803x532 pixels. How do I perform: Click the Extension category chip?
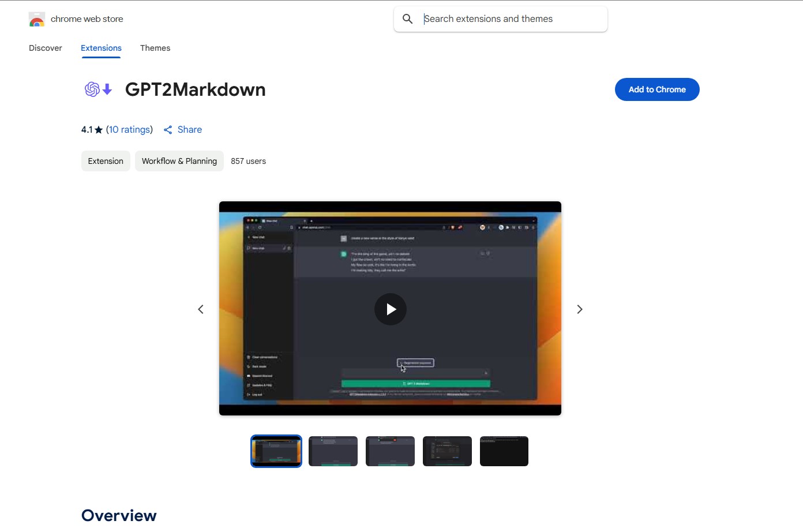pyautogui.click(x=106, y=161)
